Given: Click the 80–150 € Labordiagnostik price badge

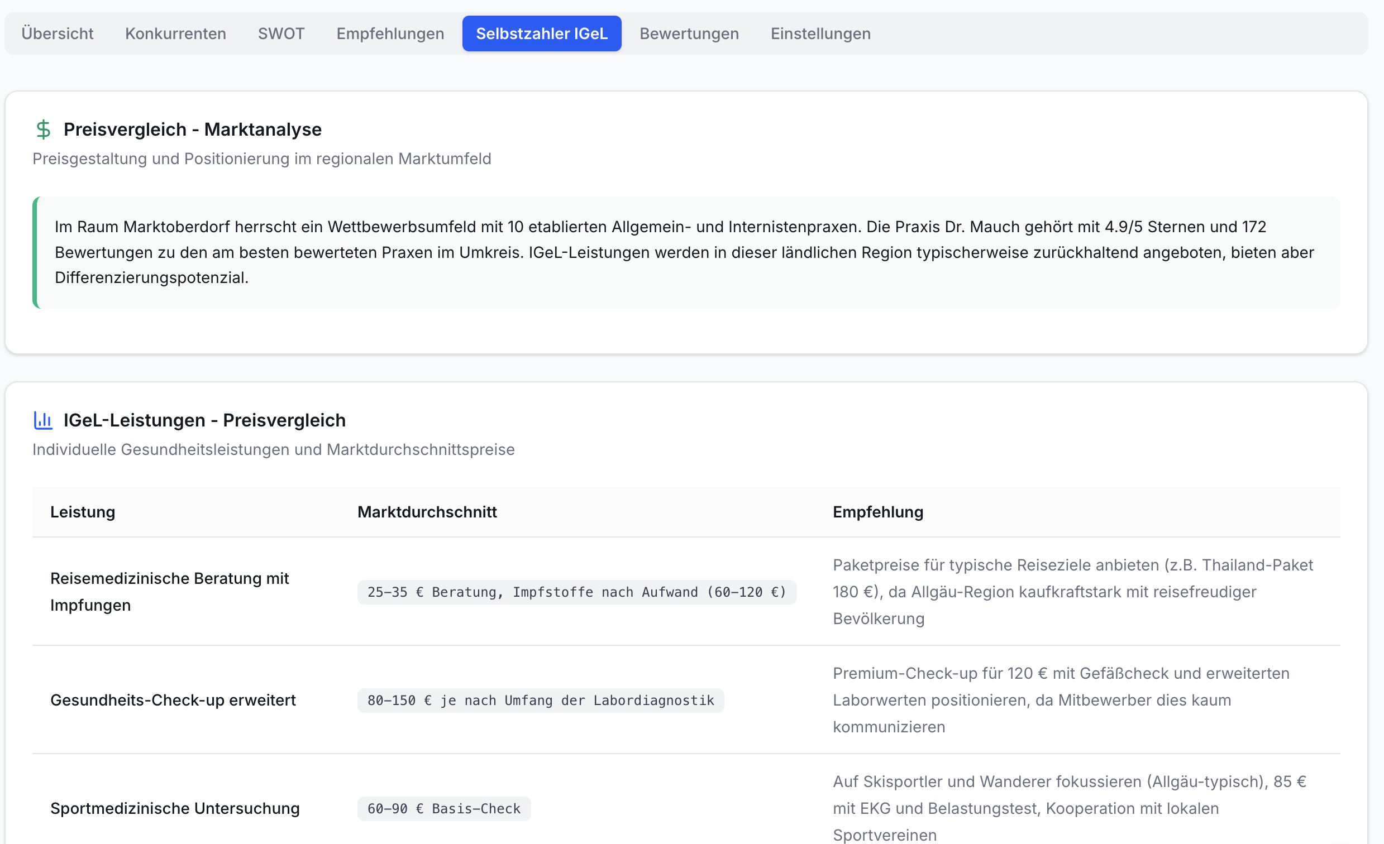Looking at the screenshot, I should pyautogui.click(x=540, y=700).
